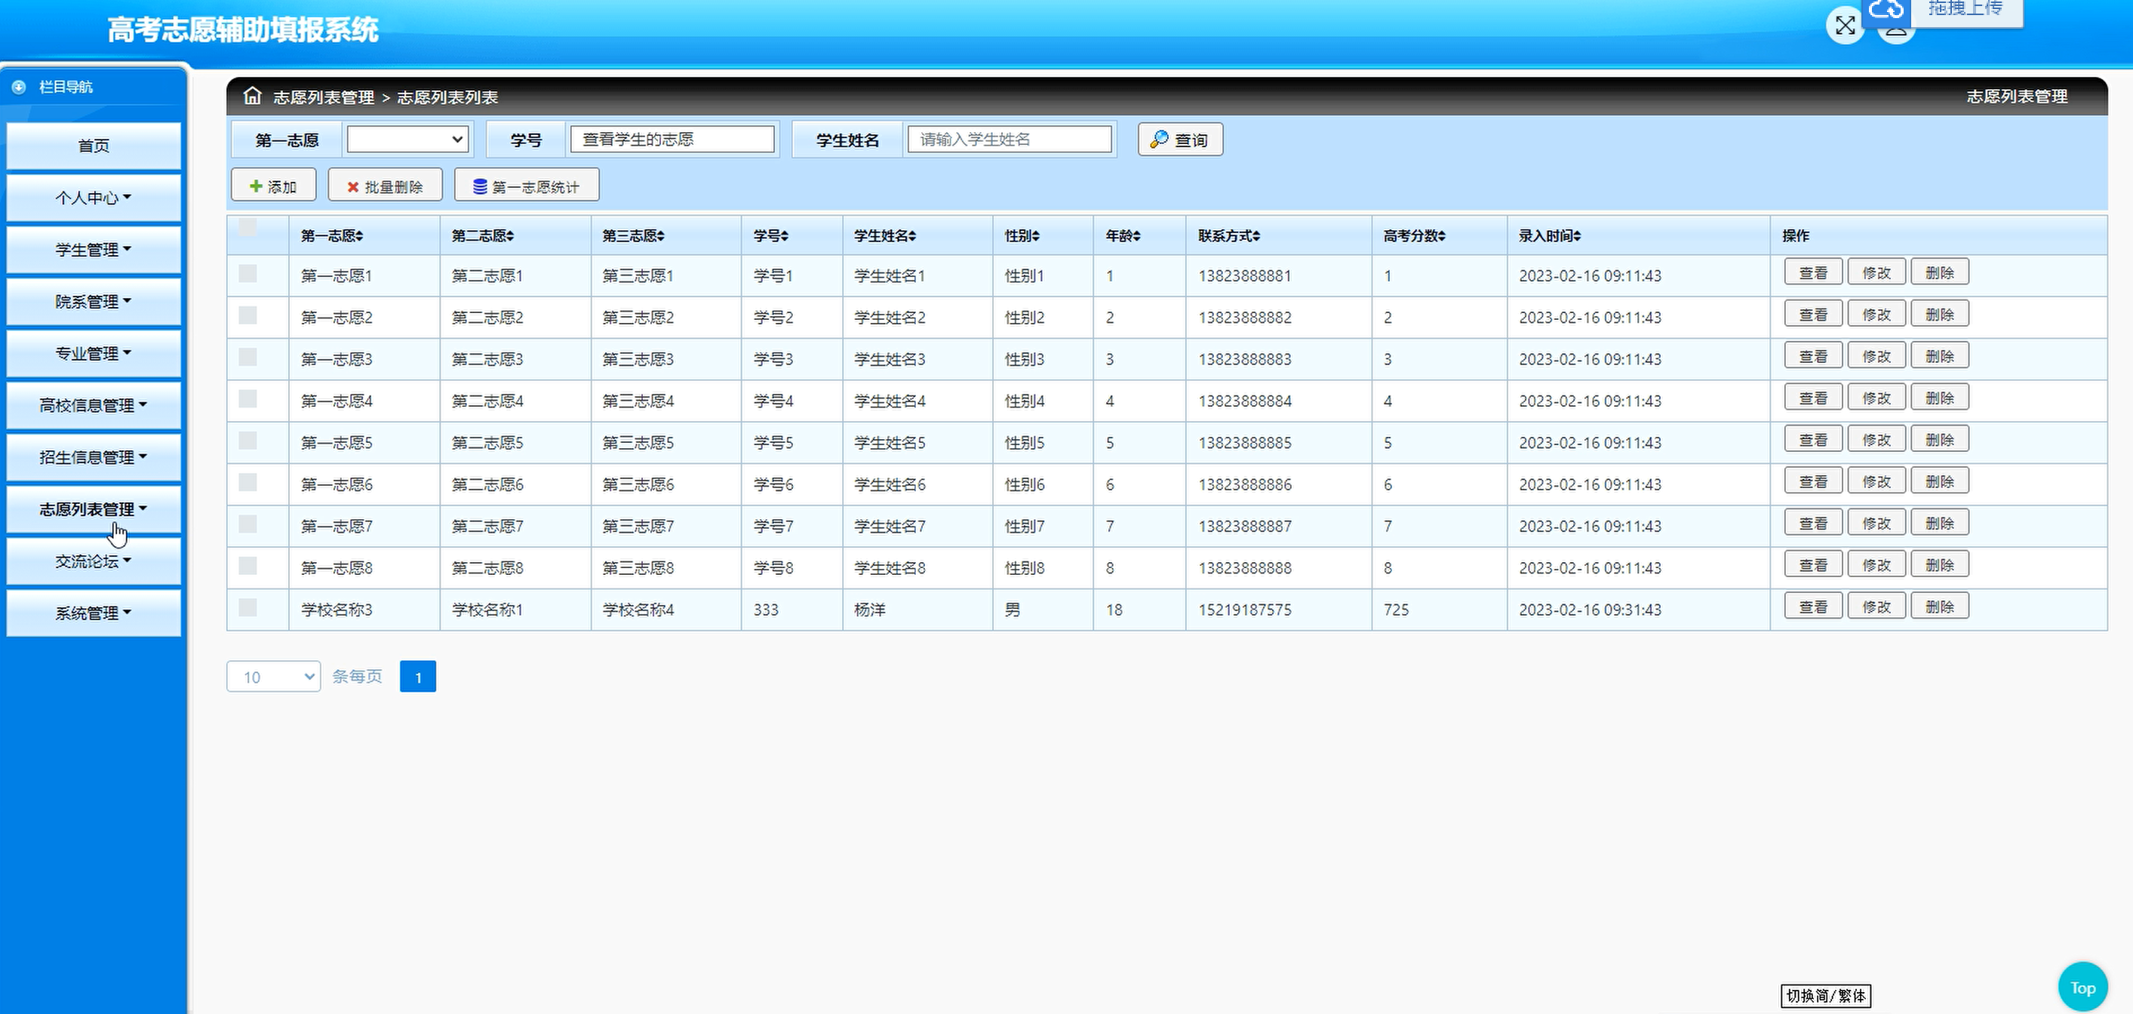This screenshot has width=2133, height=1014.
Task: Edit the record for 学生姓名2
Action: (x=1877, y=315)
